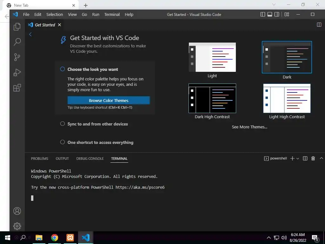The height and width of the screenshot is (244, 325).
Task: Click the See More Themes link
Action: pyautogui.click(x=249, y=127)
